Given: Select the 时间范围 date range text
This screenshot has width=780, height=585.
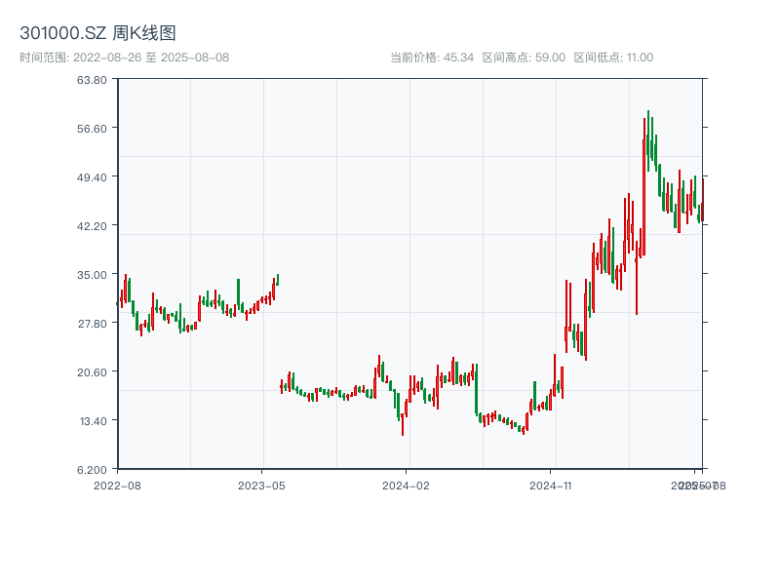Looking at the screenshot, I should (124, 58).
